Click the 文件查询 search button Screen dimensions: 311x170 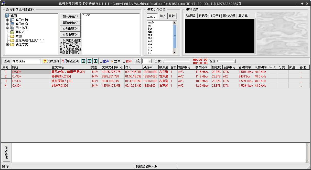point(51,61)
